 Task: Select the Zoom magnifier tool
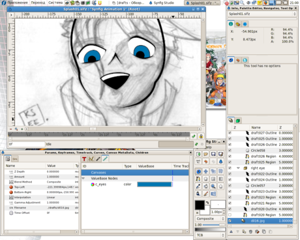tap(213, 187)
